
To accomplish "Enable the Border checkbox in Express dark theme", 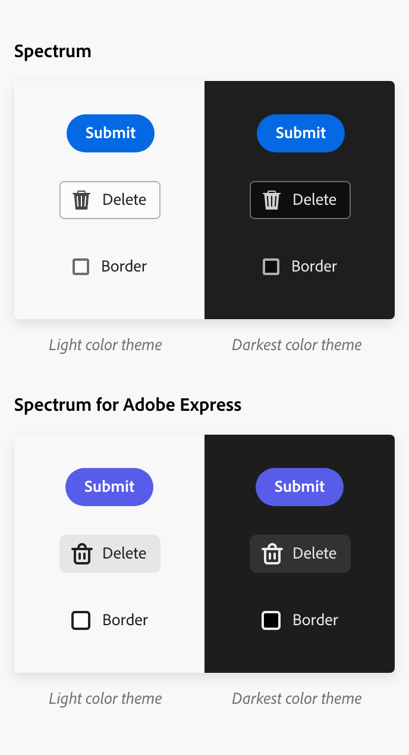I will (x=270, y=620).
